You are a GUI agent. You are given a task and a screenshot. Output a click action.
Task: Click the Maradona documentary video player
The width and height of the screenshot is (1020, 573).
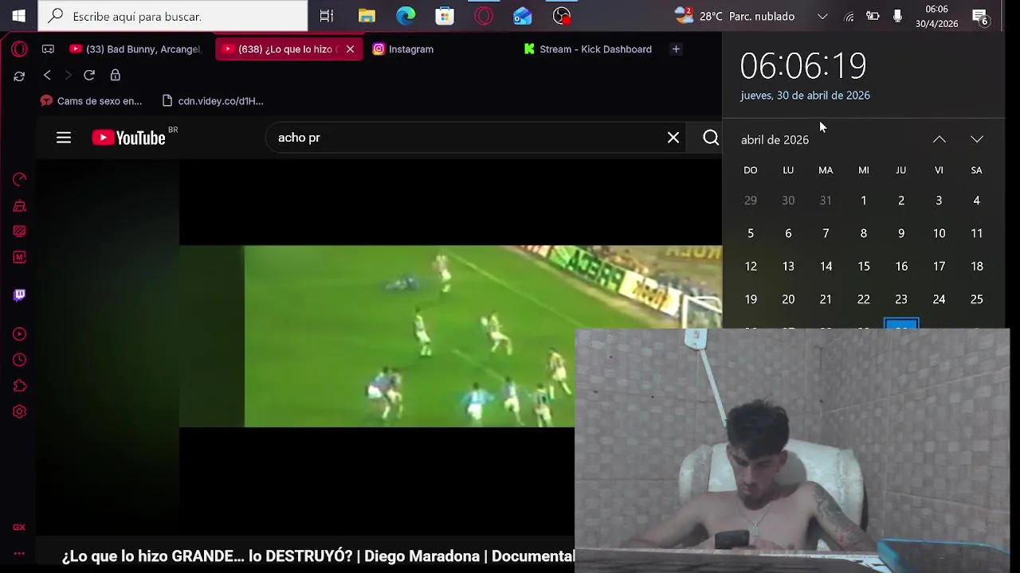click(379, 346)
